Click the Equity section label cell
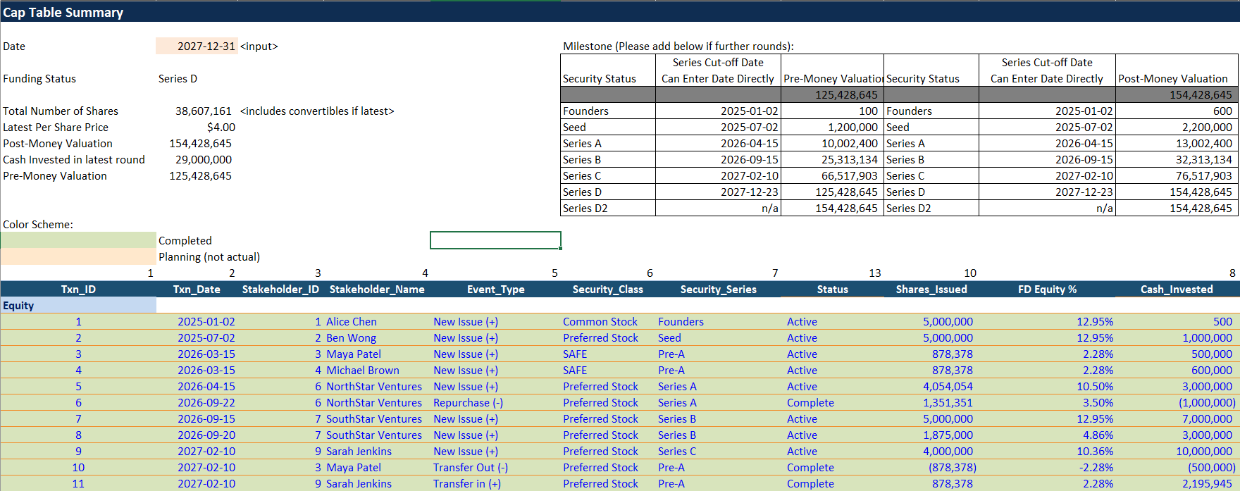1240x491 pixels. coord(78,306)
